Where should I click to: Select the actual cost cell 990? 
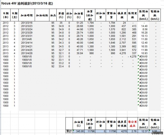coord(113,53)
